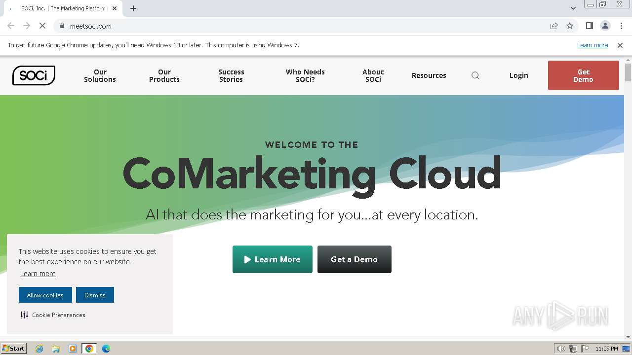Open the site search magnifier icon
This screenshot has width=632, height=355.
(475, 75)
